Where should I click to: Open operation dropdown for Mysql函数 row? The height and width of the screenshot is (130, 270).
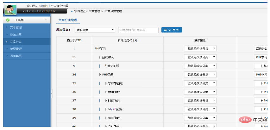tap(200, 109)
